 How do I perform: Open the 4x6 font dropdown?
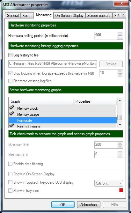coord(109,183)
